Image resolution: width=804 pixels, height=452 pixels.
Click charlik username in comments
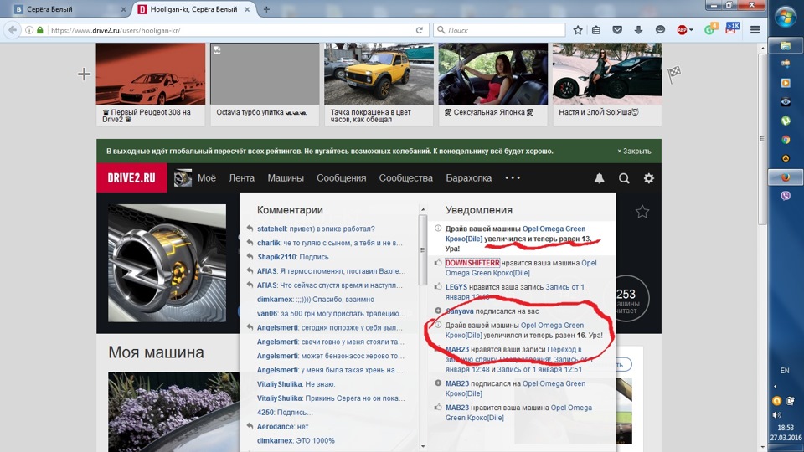[269, 243]
